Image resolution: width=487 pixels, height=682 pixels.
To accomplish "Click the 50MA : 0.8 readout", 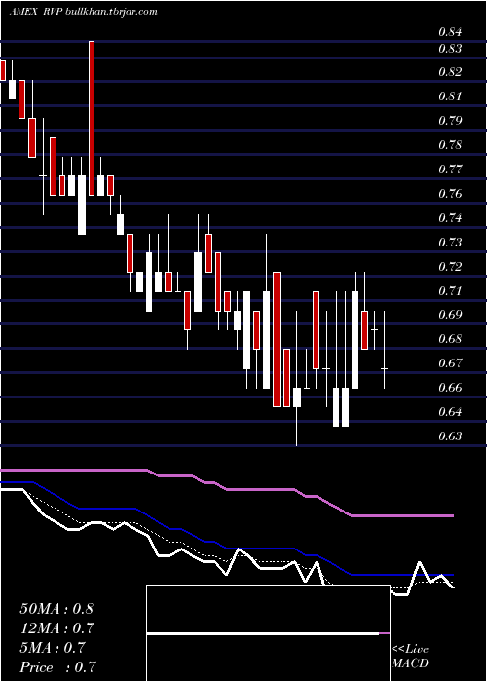I will (x=56, y=609).
